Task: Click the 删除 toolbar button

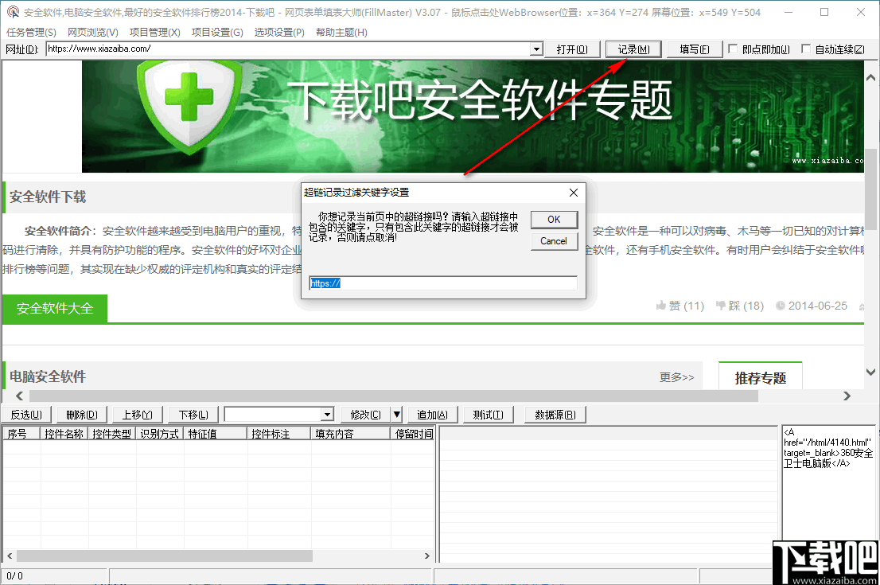Action: [81, 414]
